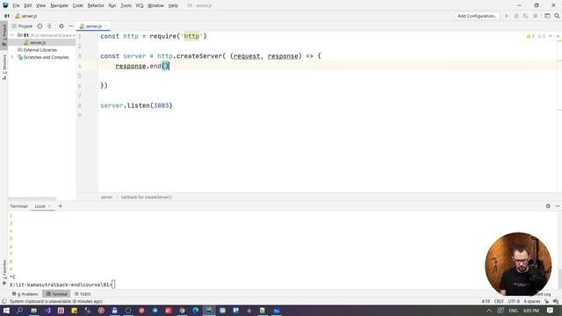Open the Tools menu
This screenshot has height=316, width=562.
click(126, 6)
